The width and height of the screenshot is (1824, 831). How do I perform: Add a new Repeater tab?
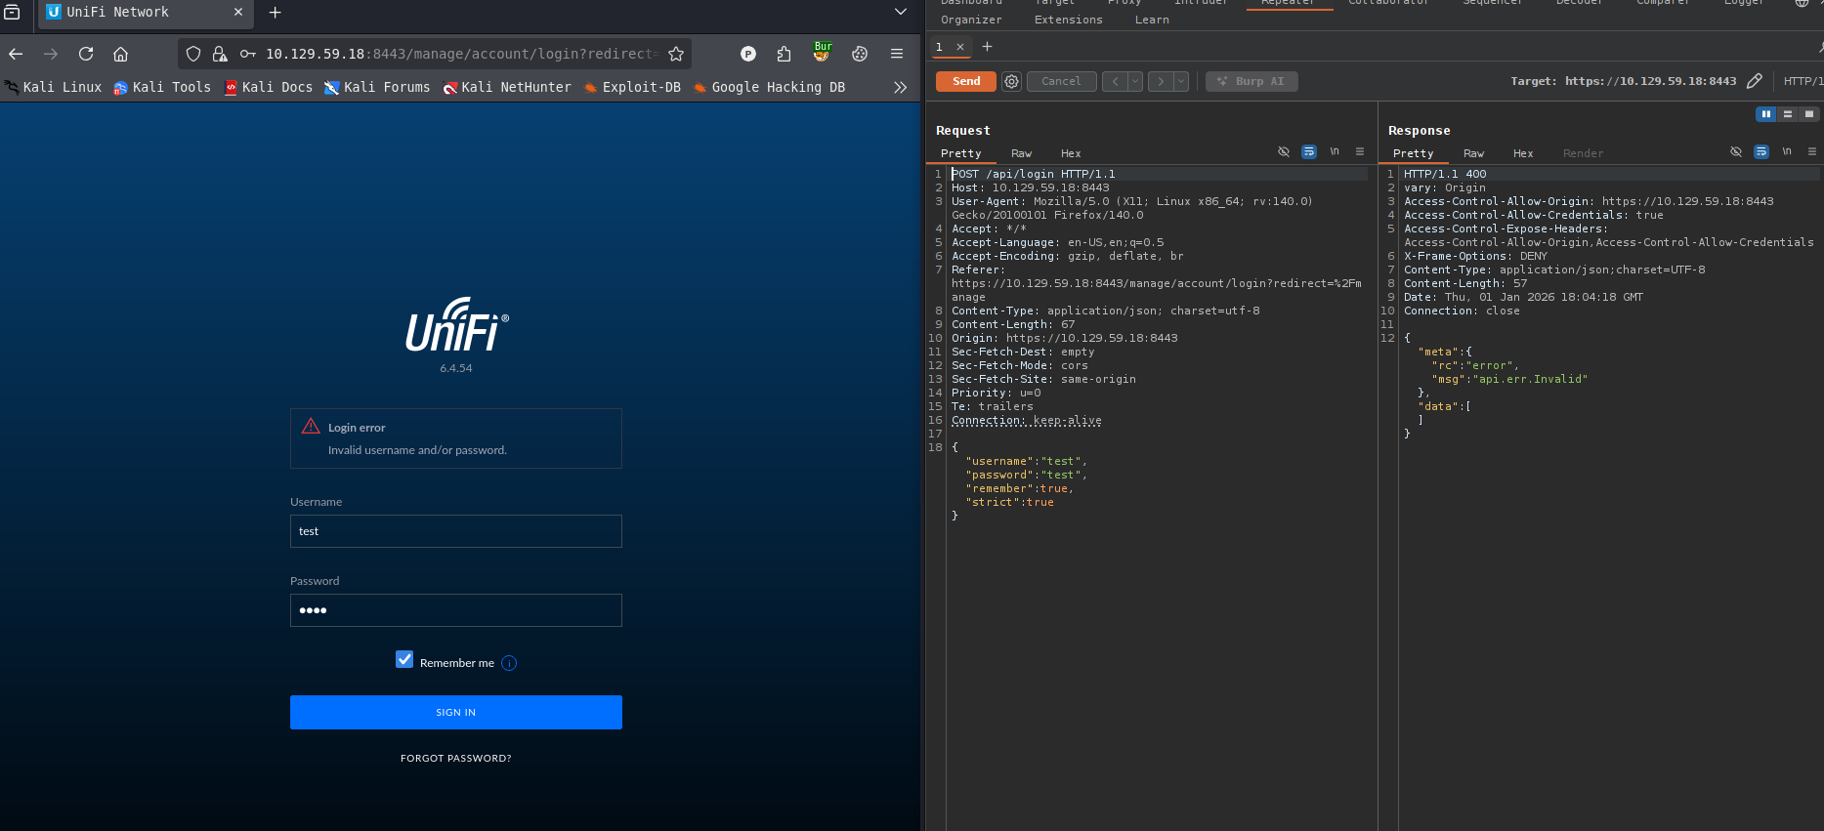click(987, 47)
